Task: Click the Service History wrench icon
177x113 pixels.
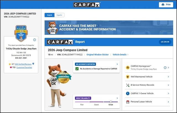Action: (x=128, y=85)
